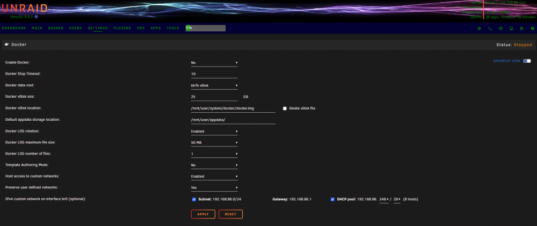The width and height of the screenshot is (537, 226).
Task: Go to the Dashboard menu
Action: pos(14,28)
